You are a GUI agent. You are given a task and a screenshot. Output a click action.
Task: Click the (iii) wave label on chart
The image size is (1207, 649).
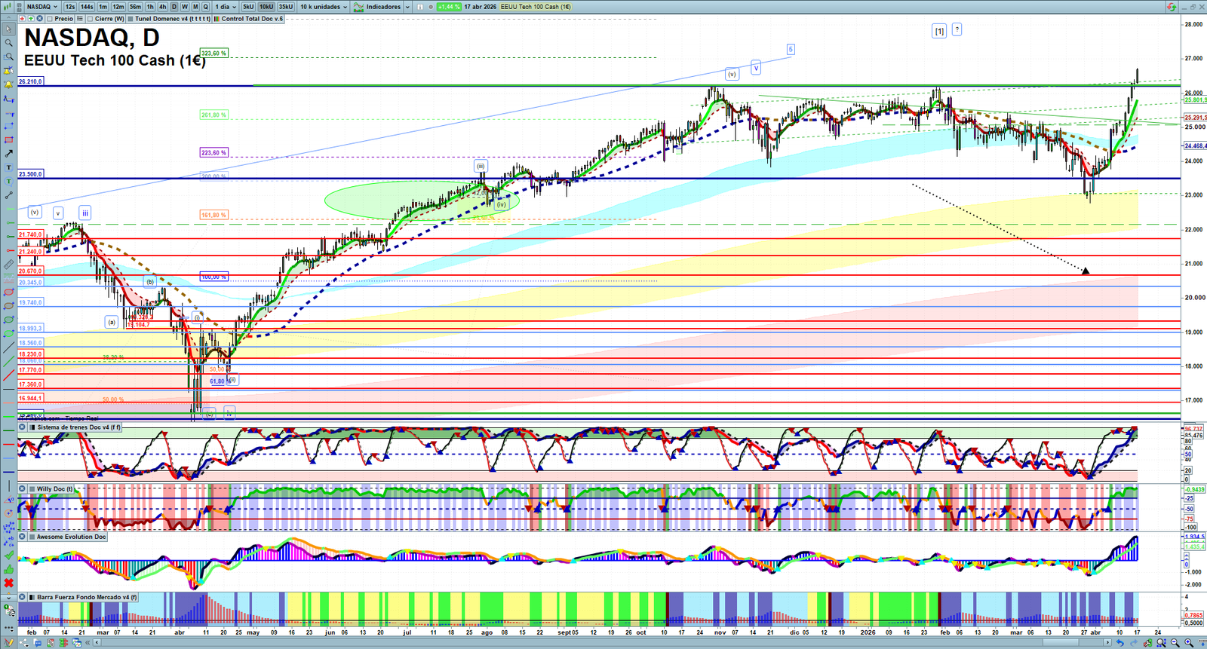pos(481,166)
